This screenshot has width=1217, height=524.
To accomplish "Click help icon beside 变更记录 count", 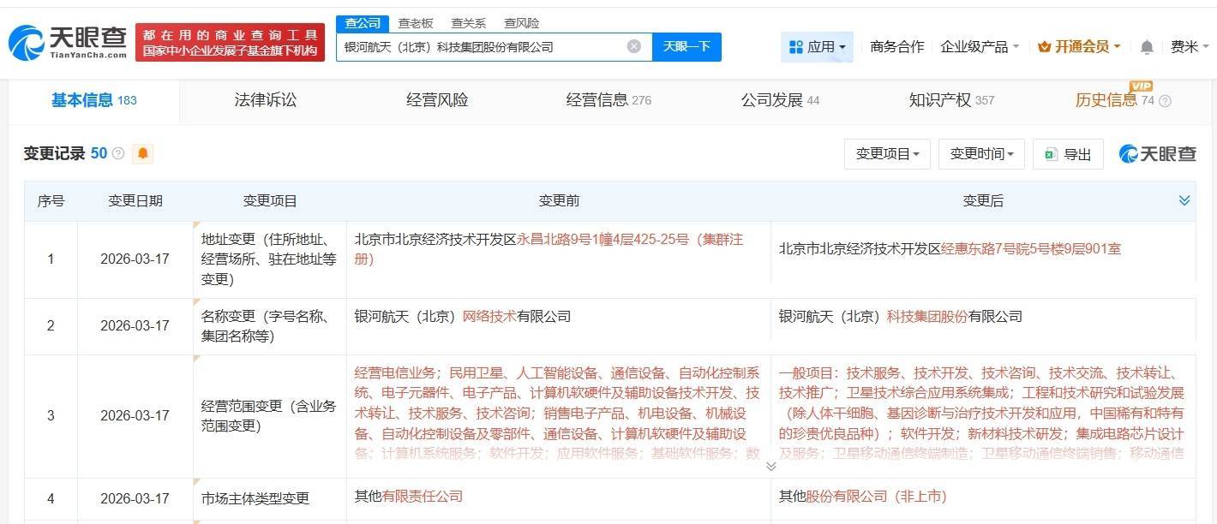I will (118, 154).
